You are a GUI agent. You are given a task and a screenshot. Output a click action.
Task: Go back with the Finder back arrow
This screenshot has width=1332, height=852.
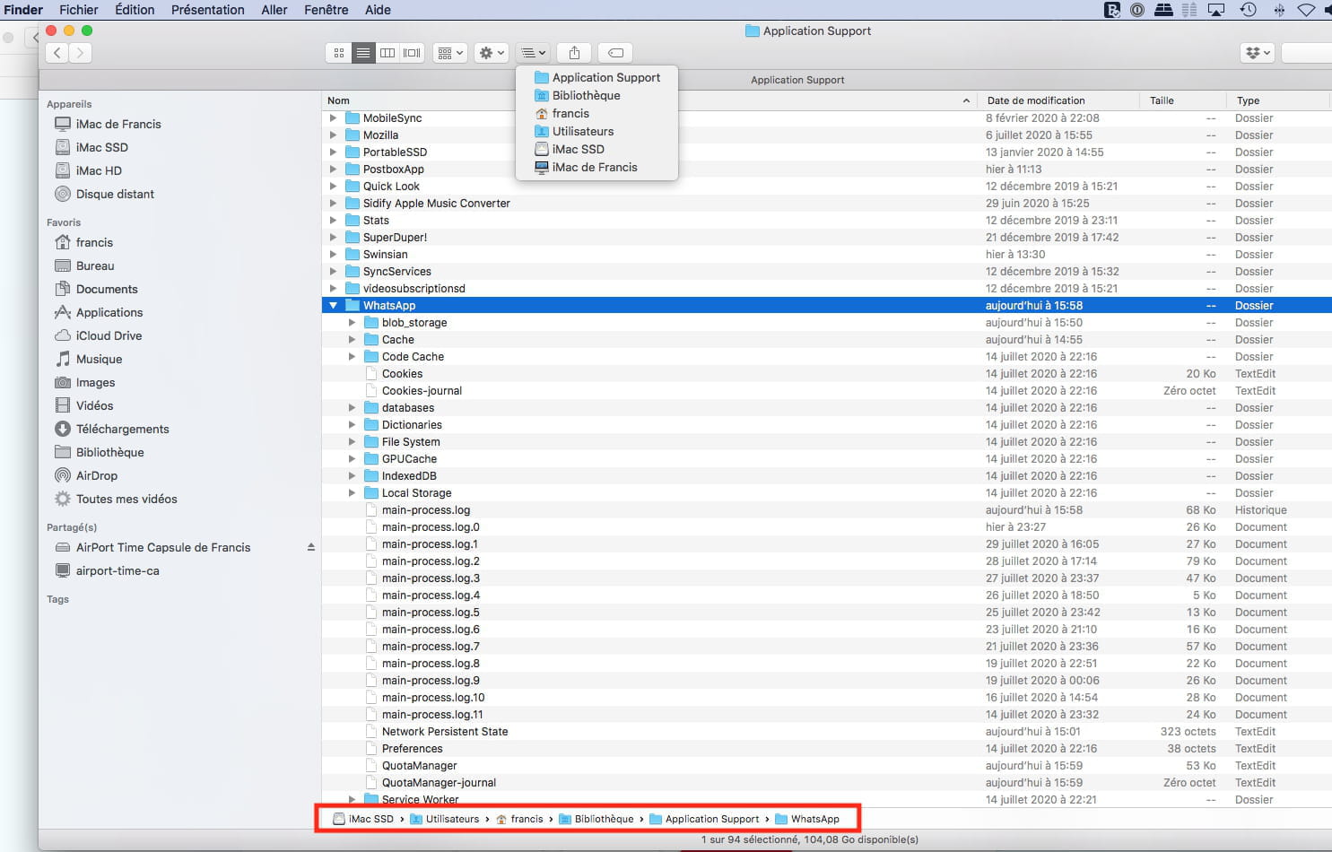tap(57, 53)
